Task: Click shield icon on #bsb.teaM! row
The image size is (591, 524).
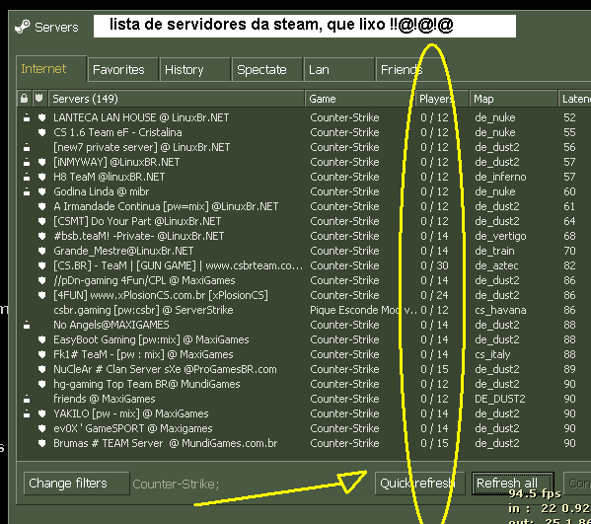Action: pyautogui.click(x=41, y=236)
